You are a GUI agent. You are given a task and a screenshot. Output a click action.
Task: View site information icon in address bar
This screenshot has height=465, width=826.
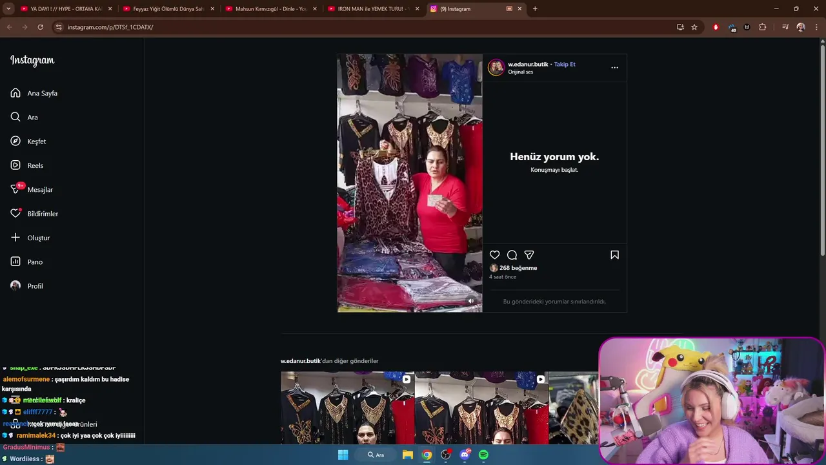point(59,27)
